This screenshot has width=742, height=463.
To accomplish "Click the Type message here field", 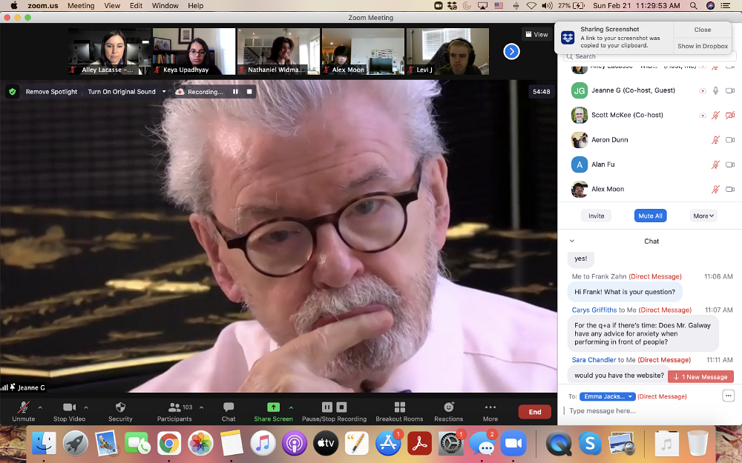I will (x=649, y=411).
